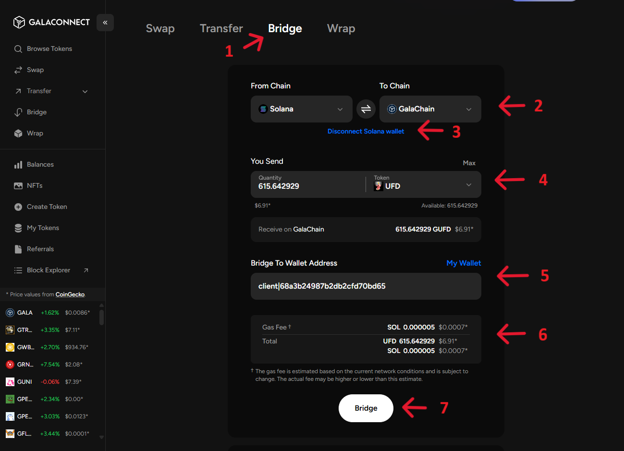Open the CoinGecko link
624x451 pixels.
pos(70,294)
